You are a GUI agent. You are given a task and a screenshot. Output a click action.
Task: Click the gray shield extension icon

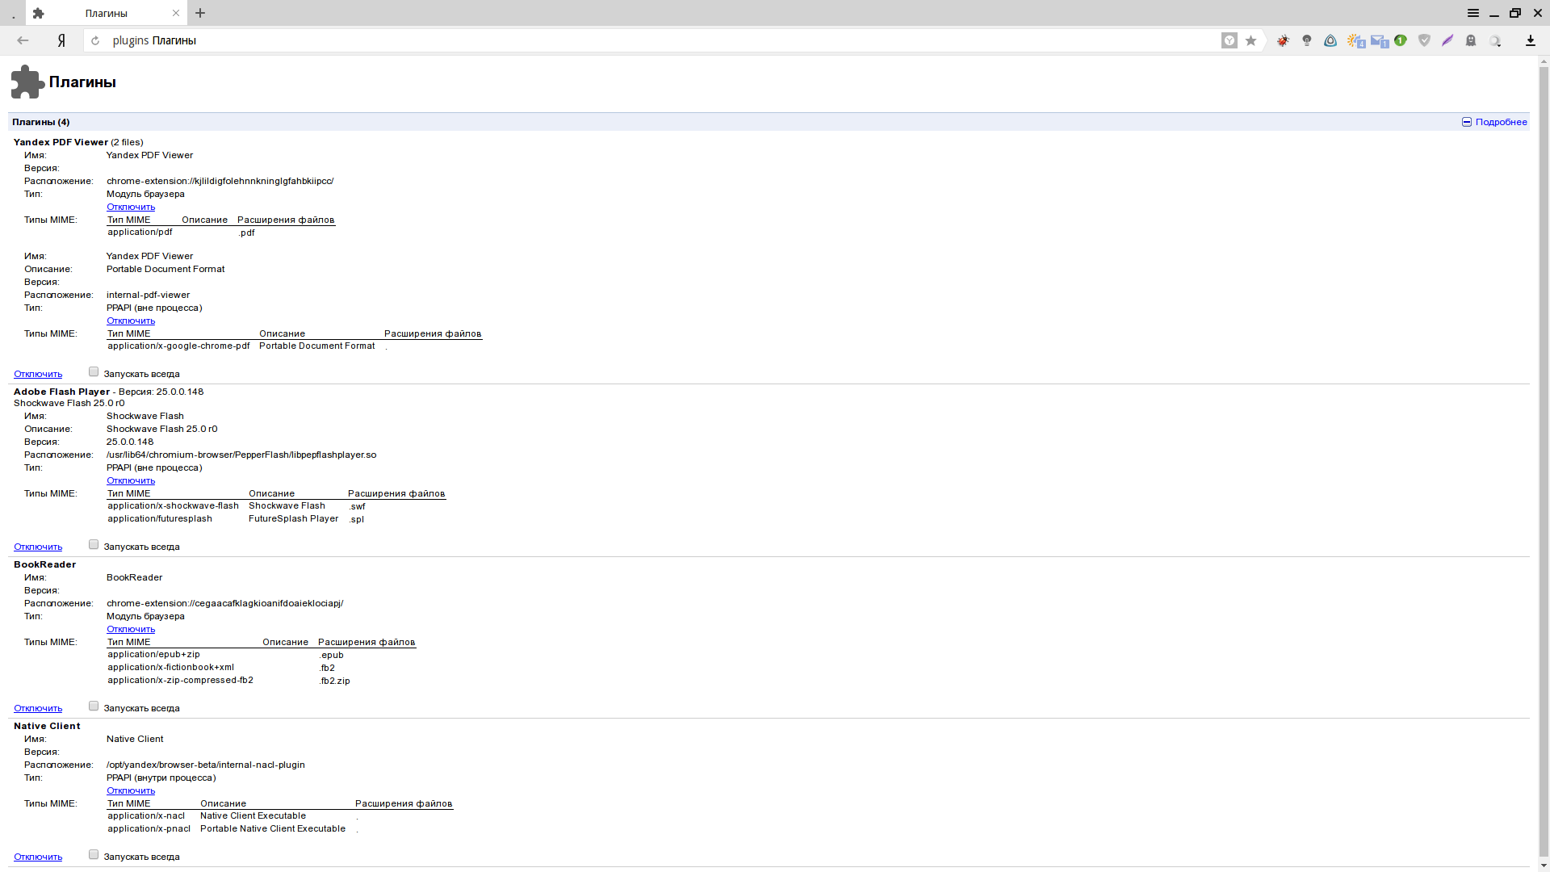point(1424,40)
